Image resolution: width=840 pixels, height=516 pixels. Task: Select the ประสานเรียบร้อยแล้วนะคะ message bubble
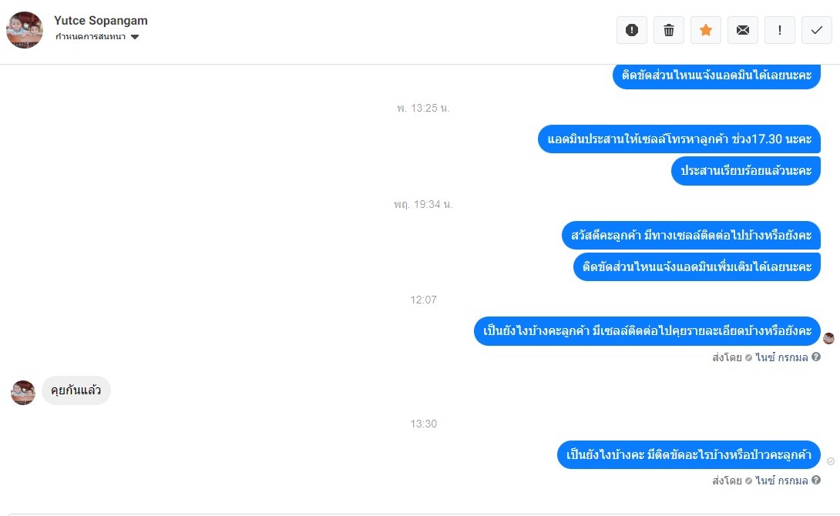746,171
